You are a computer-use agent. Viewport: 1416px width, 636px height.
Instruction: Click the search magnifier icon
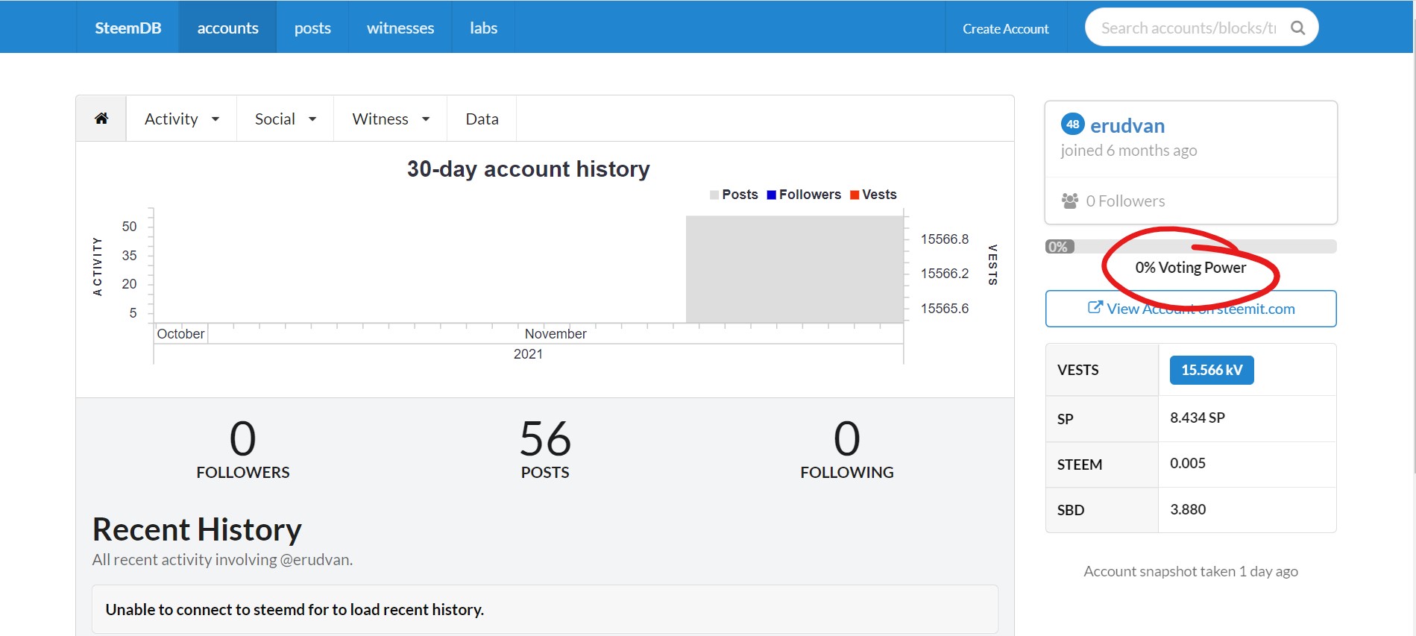(x=1297, y=28)
